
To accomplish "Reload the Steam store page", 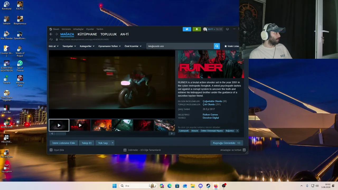I will point(51,39).
